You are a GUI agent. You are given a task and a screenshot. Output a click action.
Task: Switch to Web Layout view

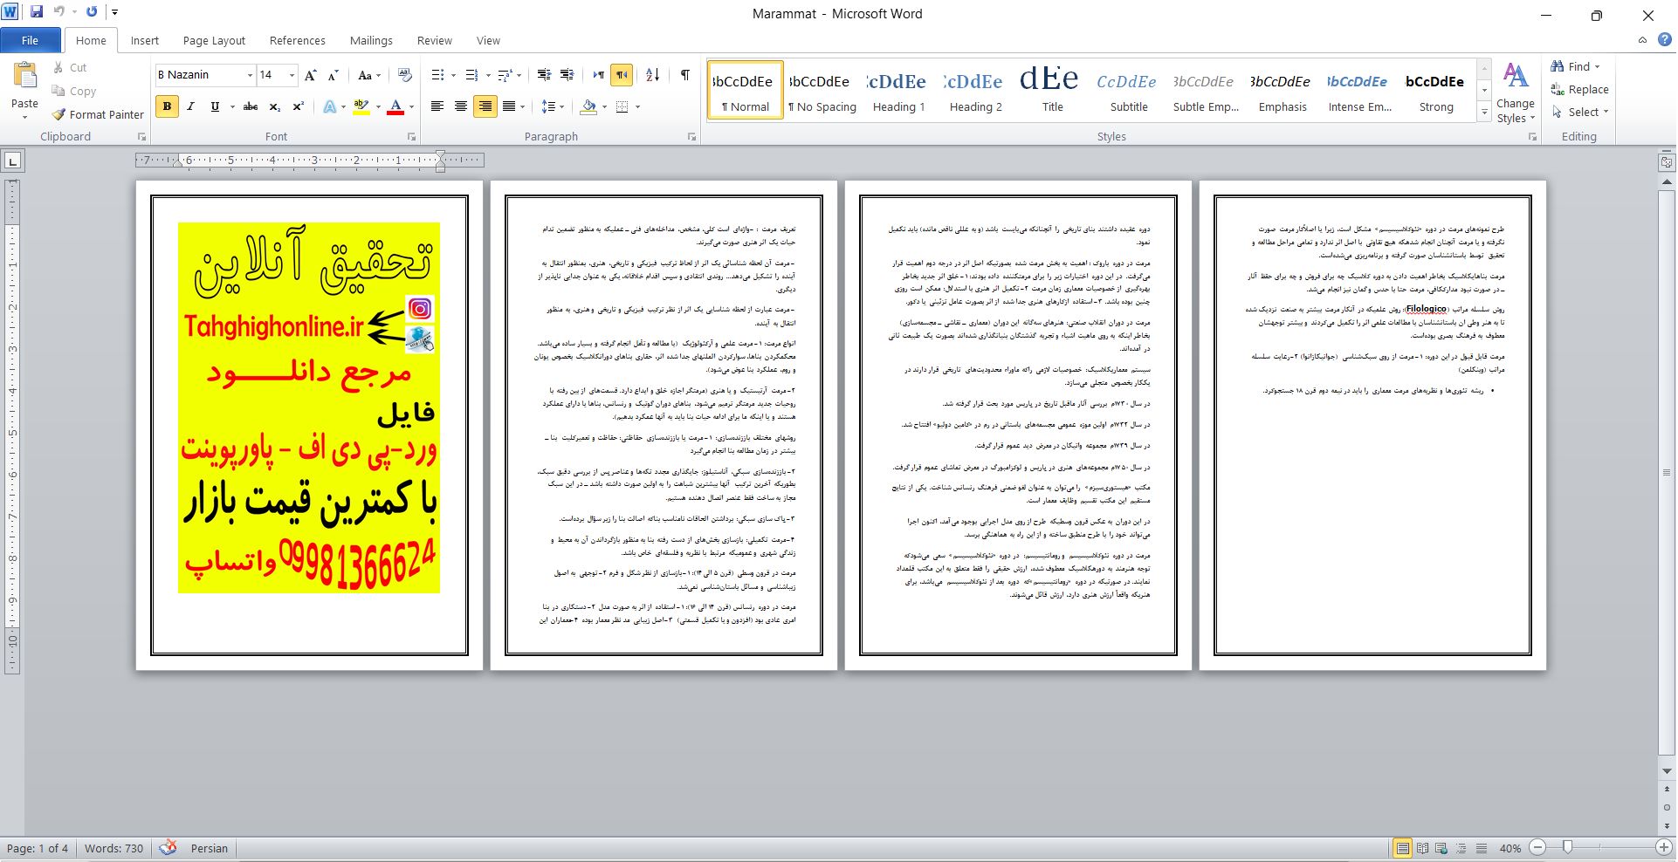point(1441,848)
